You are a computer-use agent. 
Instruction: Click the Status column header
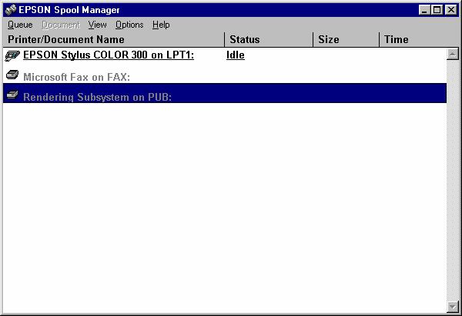[269, 39]
